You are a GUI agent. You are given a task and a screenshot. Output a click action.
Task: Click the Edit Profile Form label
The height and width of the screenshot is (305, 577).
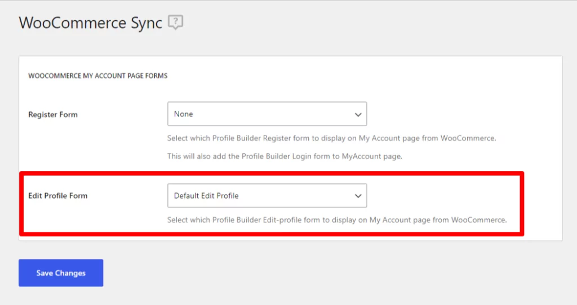58,196
